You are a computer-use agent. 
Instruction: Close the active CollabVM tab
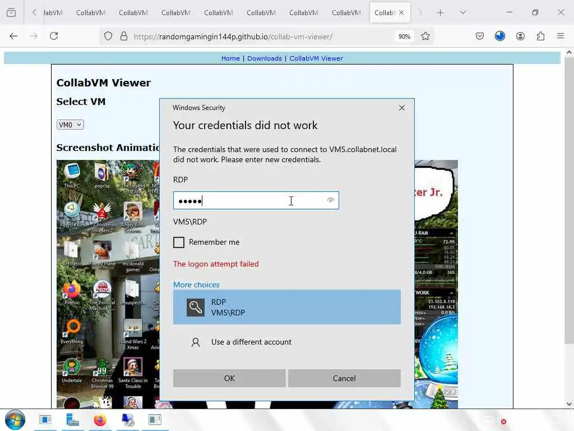point(401,12)
